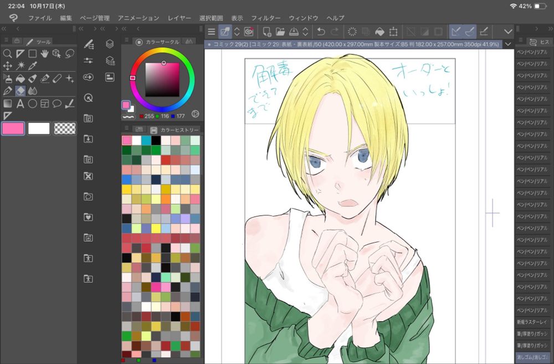Image resolution: width=554 pixels, height=364 pixels.
Task: Select the Eyedropper tool
Action: coord(33,66)
